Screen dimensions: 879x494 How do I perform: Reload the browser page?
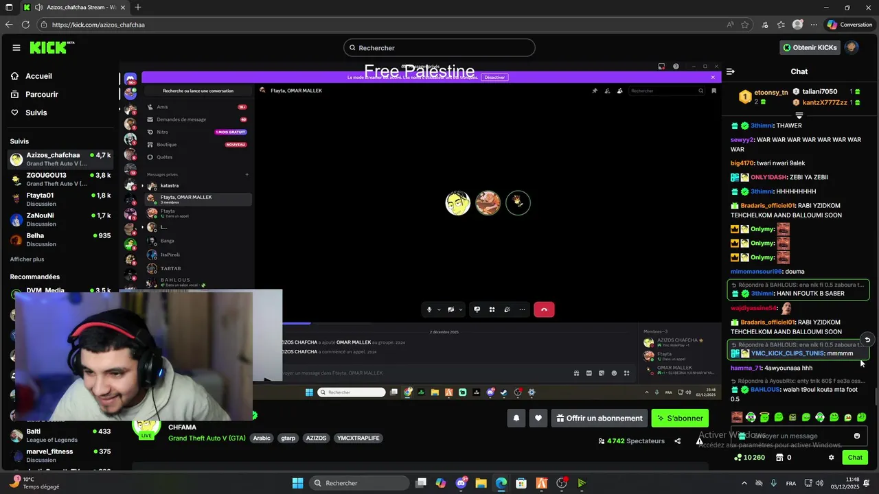[x=25, y=25]
